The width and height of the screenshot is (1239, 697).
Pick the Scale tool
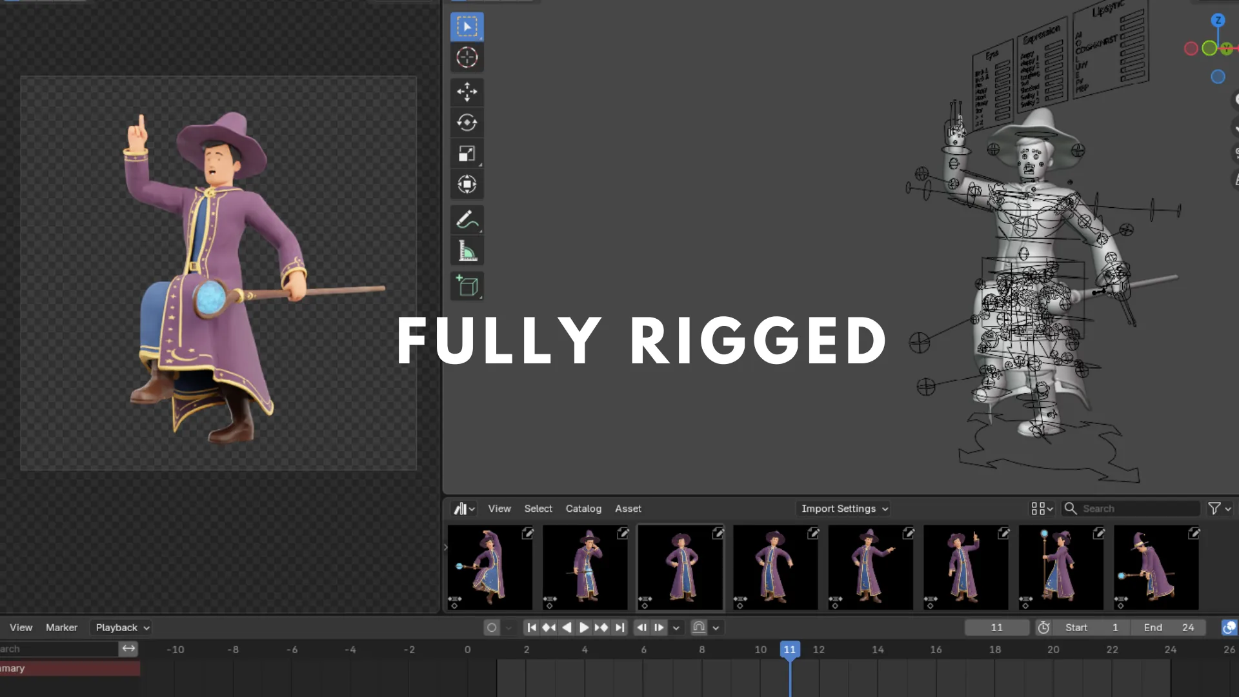pyautogui.click(x=467, y=154)
